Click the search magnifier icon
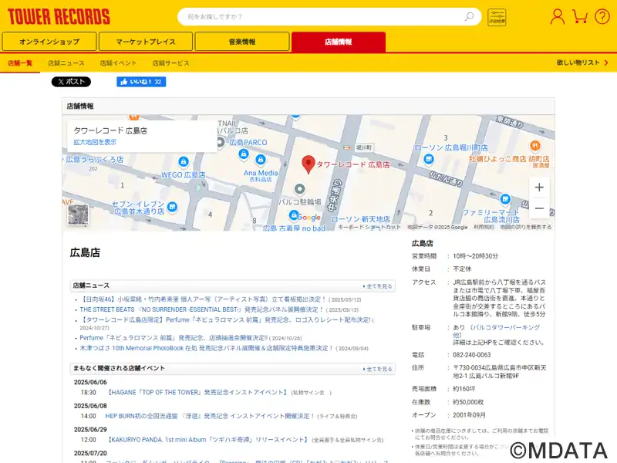617x463 pixels. (469, 16)
